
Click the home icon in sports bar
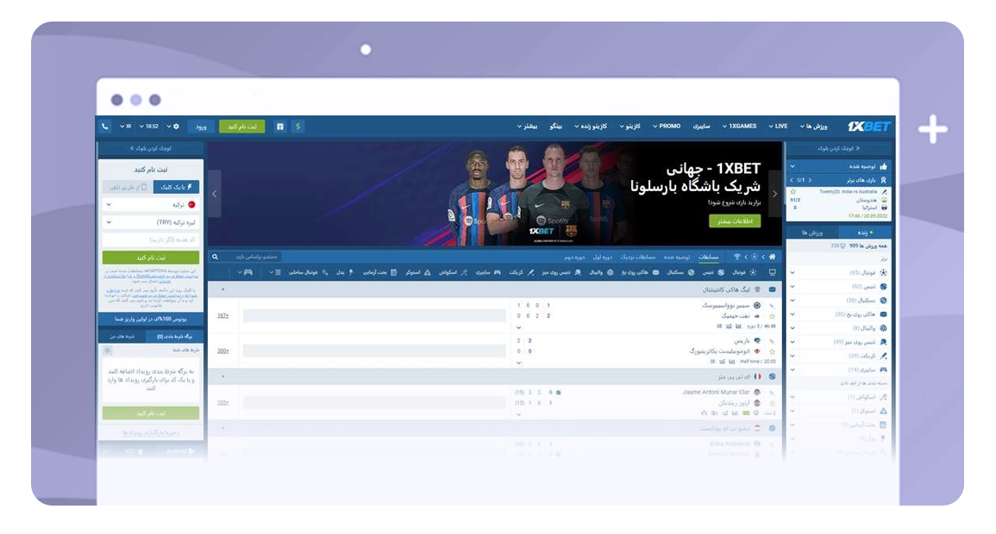tap(772, 257)
